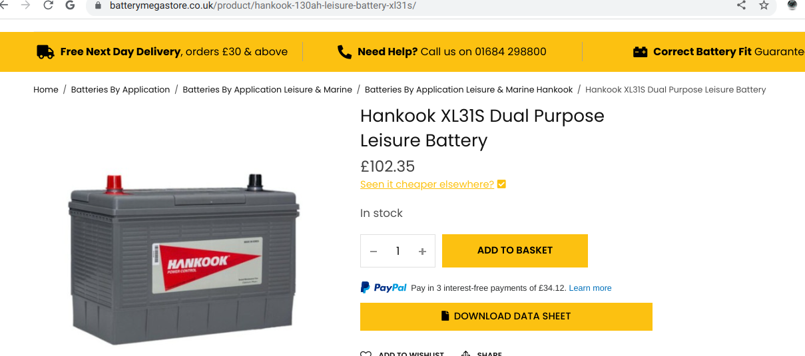
Task: Open PayPal Learn more link
Action: [590, 288]
